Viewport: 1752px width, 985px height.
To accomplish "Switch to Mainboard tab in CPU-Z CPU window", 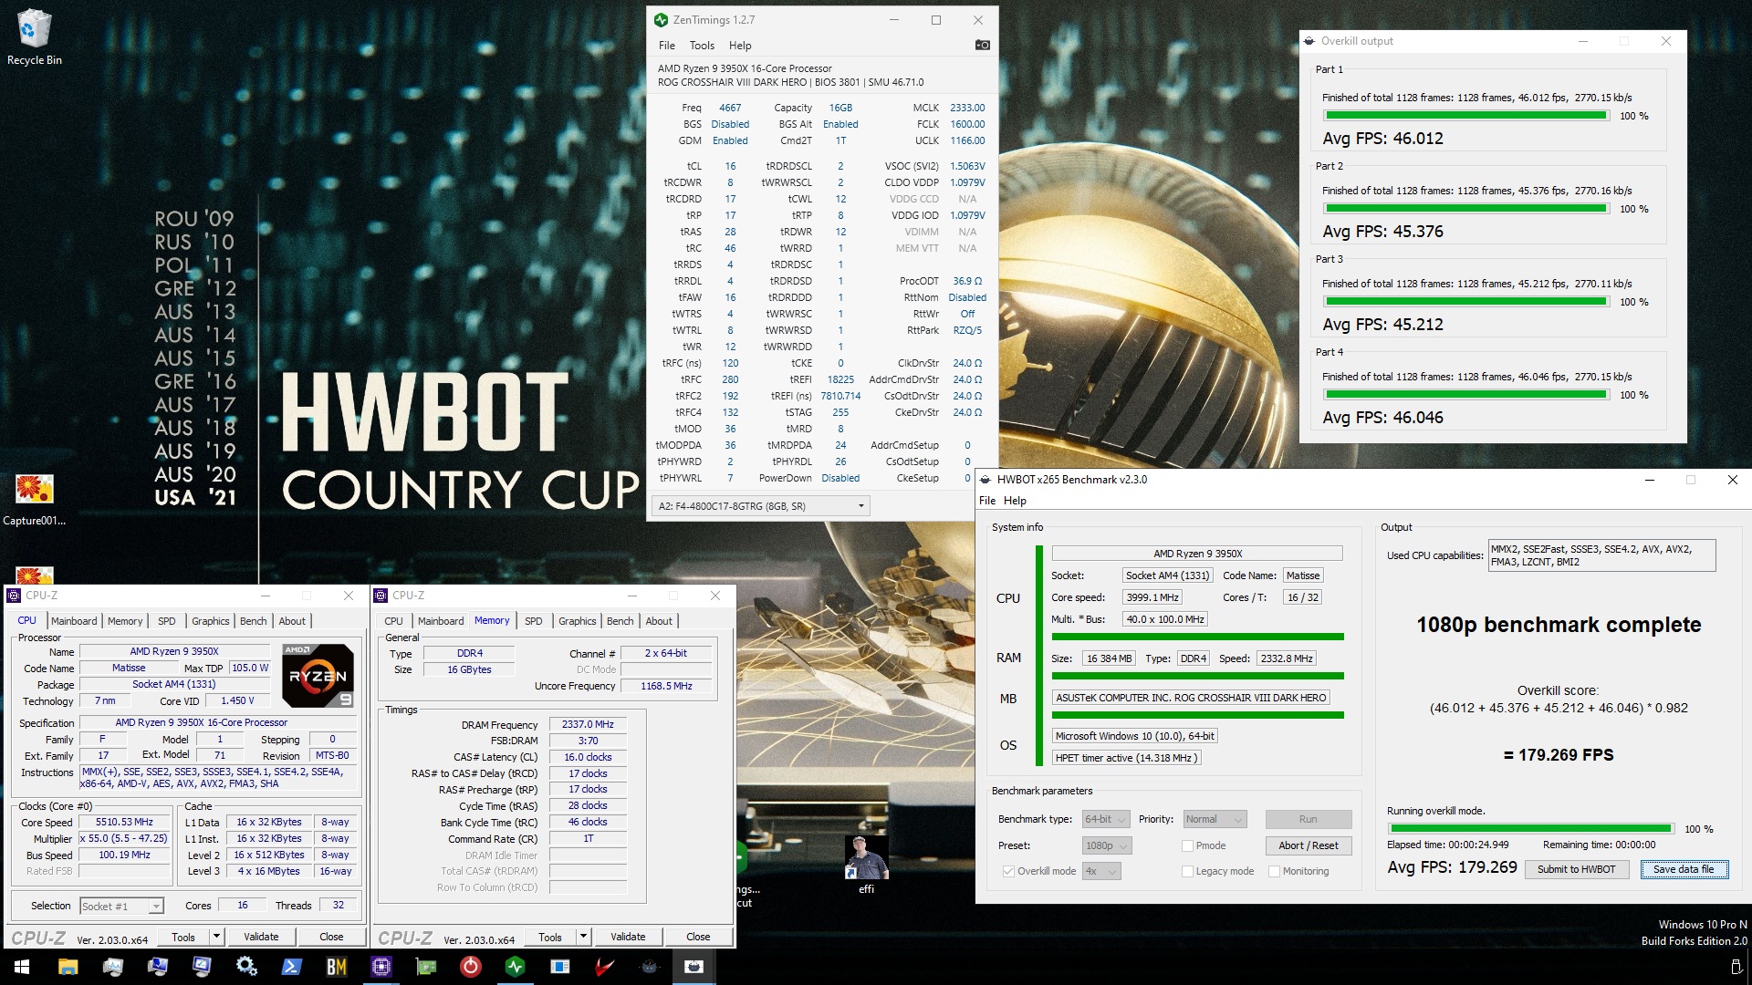I will (x=74, y=621).
